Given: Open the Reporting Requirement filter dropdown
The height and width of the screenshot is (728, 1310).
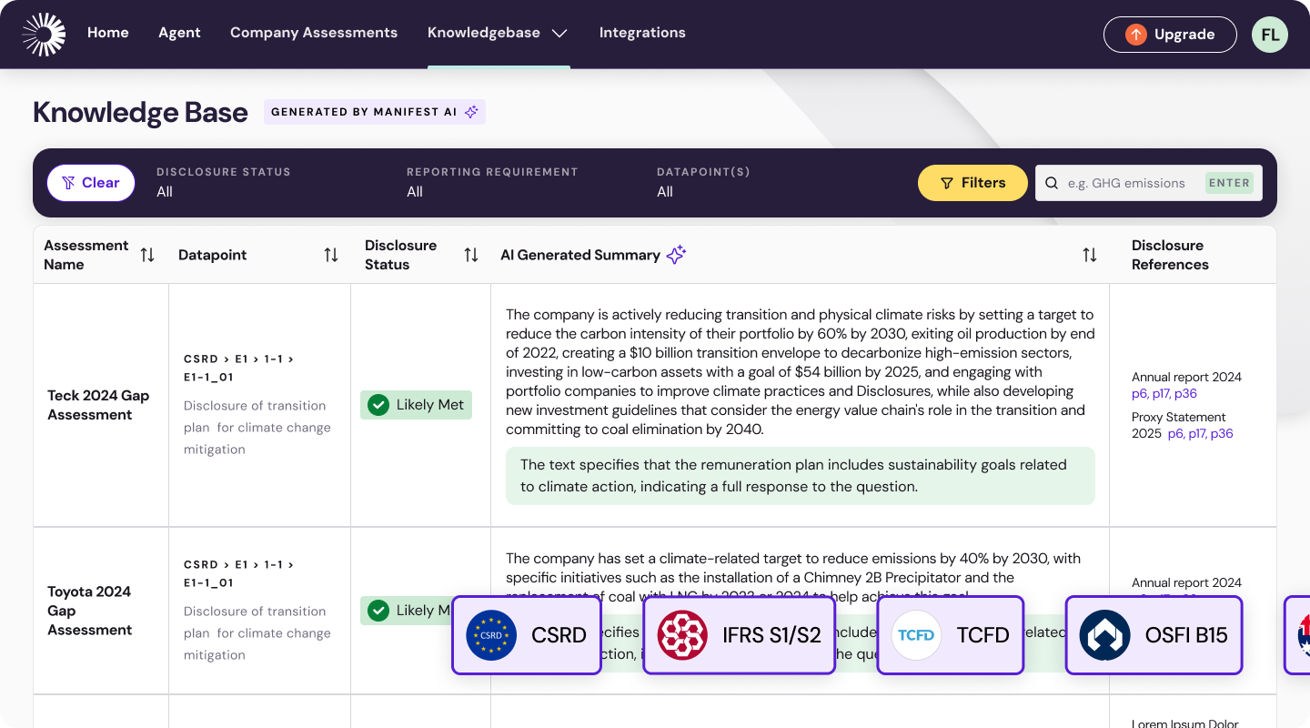Looking at the screenshot, I should pyautogui.click(x=491, y=183).
